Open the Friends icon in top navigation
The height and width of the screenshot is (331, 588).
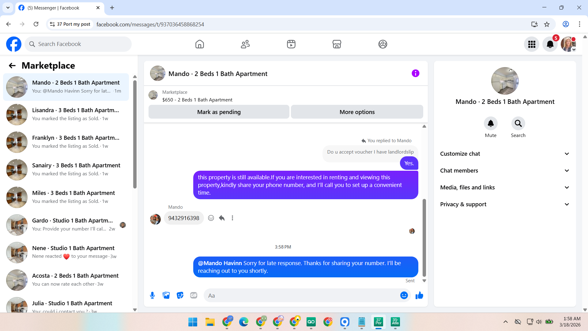245,44
